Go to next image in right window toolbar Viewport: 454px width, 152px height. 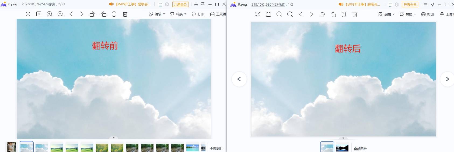point(312,14)
